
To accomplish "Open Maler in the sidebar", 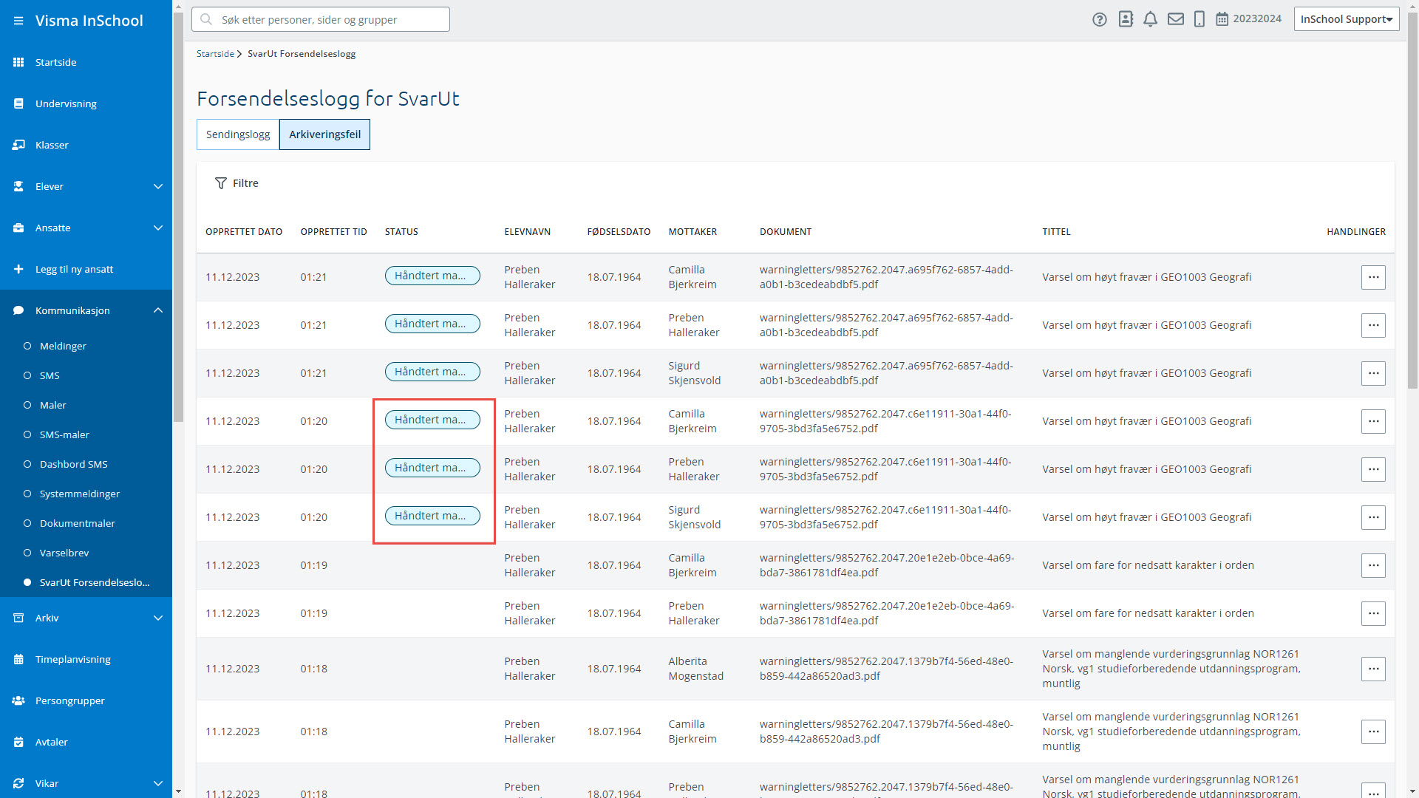I will [x=52, y=405].
